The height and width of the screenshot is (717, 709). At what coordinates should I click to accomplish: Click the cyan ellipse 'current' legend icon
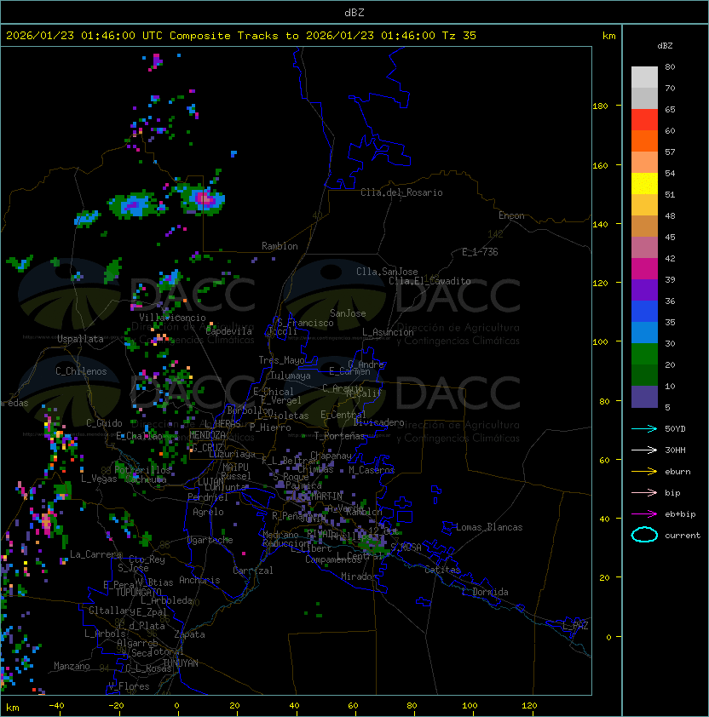644,535
